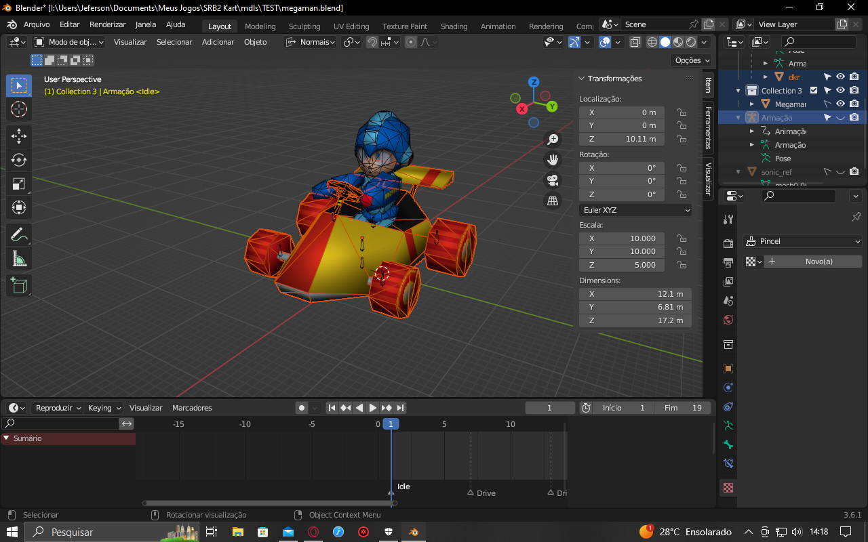The width and height of the screenshot is (868, 542).
Task: Switch to Modeling workspace tab
Action: click(x=260, y=26)
